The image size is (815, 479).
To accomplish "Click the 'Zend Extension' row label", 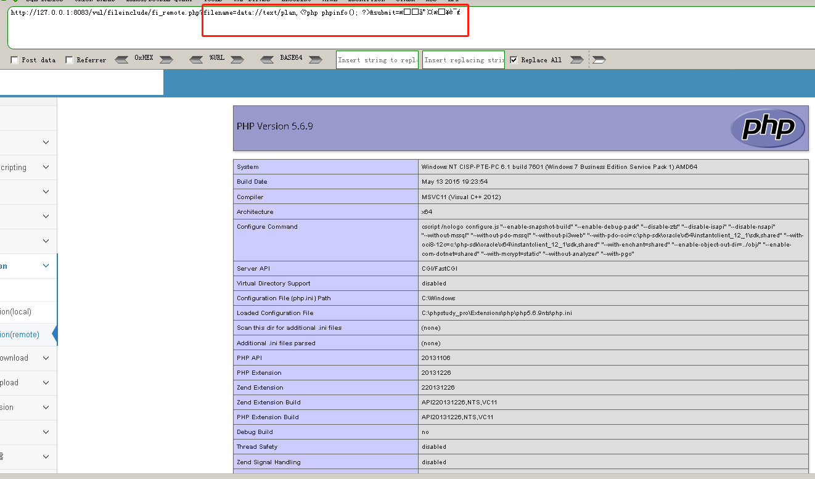I will 260,388.
